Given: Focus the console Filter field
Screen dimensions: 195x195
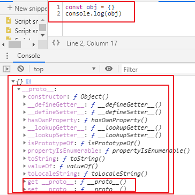Looking at the screenshot, I should [158, 69].
